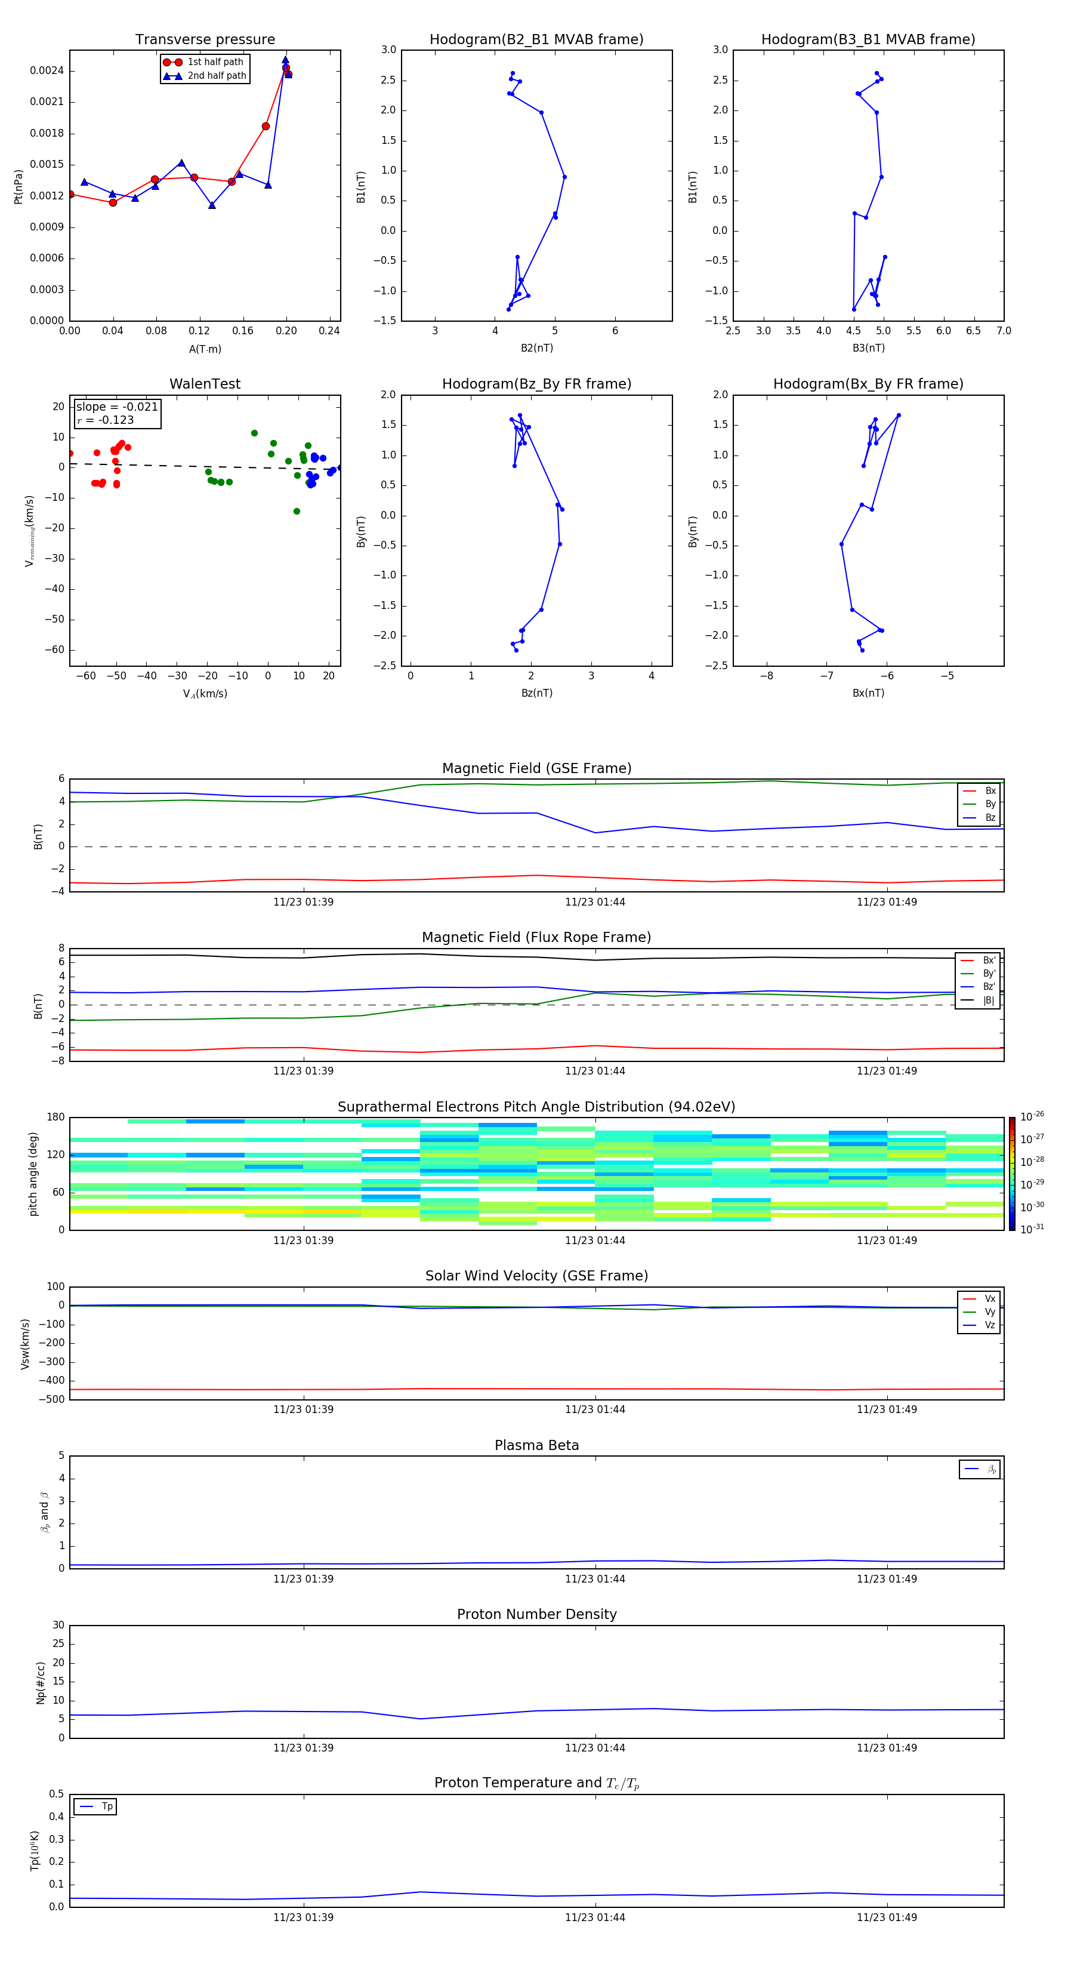1074x1970 pixels.
Task: Click the 'Hodogram(B2_B1 MVAB frame)' title
Action: tap(536, 40)
